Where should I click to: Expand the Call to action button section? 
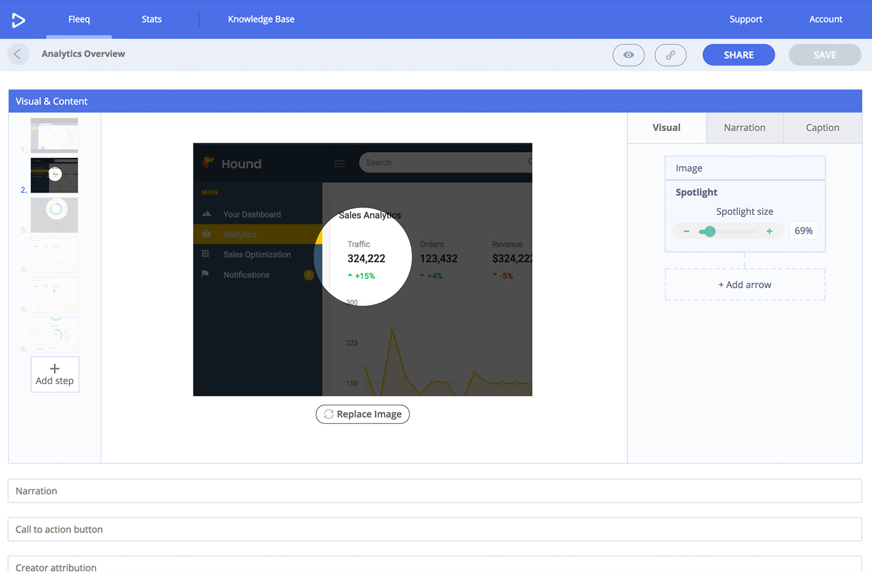coord(435,529)
